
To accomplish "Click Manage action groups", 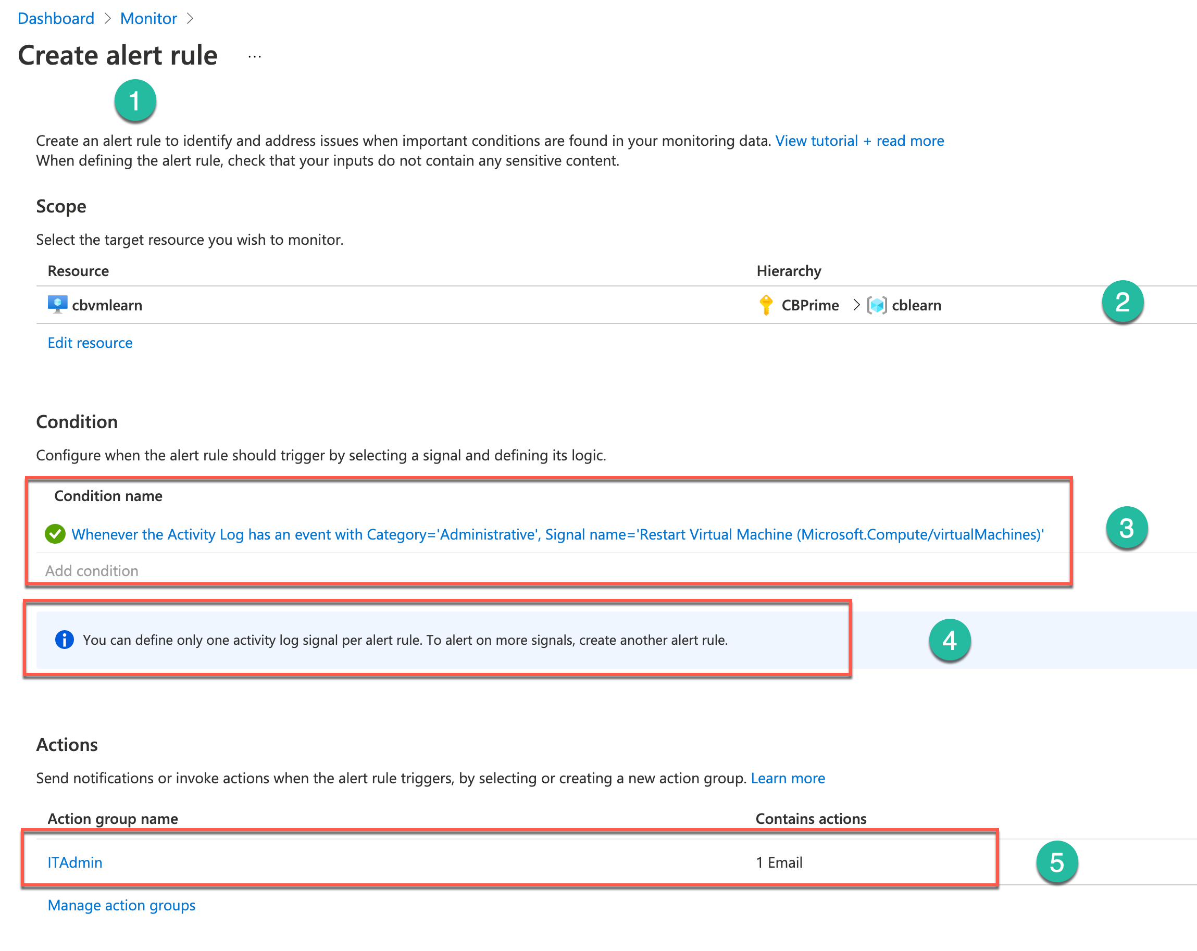I will click(x=121, y=905).
